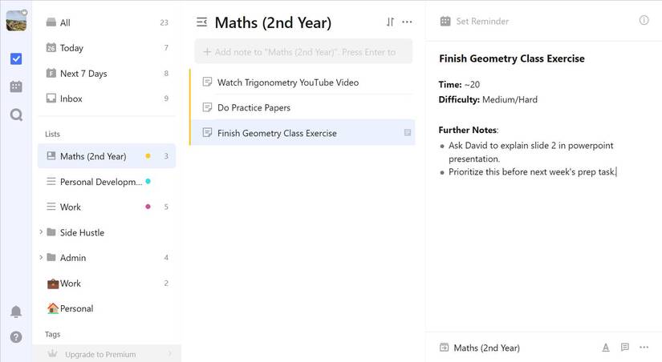Screen dimensions: 662x362
Task: Click the Prioritize this before bullet text
Action: (x=532, y=172)
